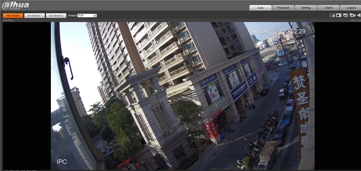The width and height of the screenshot is (361, 171).
Task: Click the triple snapshot icon
Action: [x=345, y=15]
